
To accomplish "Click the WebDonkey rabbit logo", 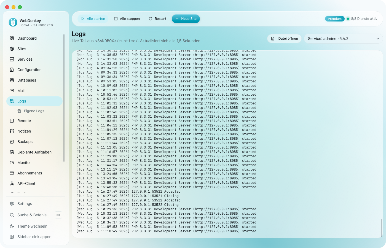I will (x=13, y=22).
